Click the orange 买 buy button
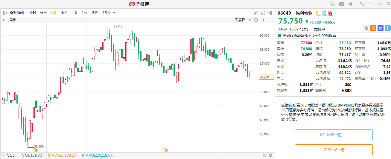 click(x=373, y=28)
